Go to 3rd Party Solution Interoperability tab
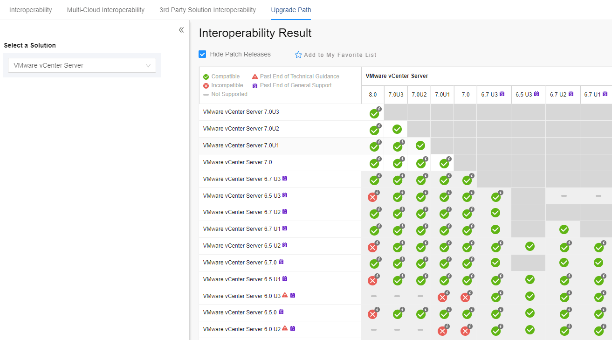Viewport: 612px width, 340px height. click(207, 10)
